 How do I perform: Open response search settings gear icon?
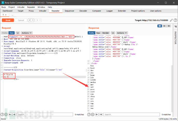93,114
